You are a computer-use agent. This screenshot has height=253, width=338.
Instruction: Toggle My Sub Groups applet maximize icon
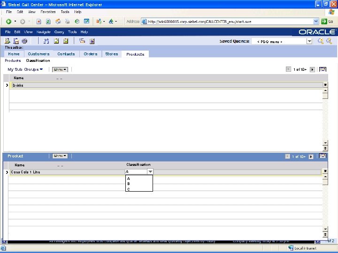[323, 69]
